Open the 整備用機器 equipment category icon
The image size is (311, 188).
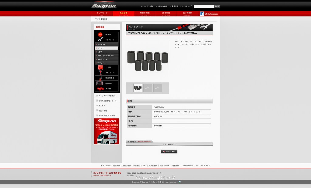(x=100, y=78)
